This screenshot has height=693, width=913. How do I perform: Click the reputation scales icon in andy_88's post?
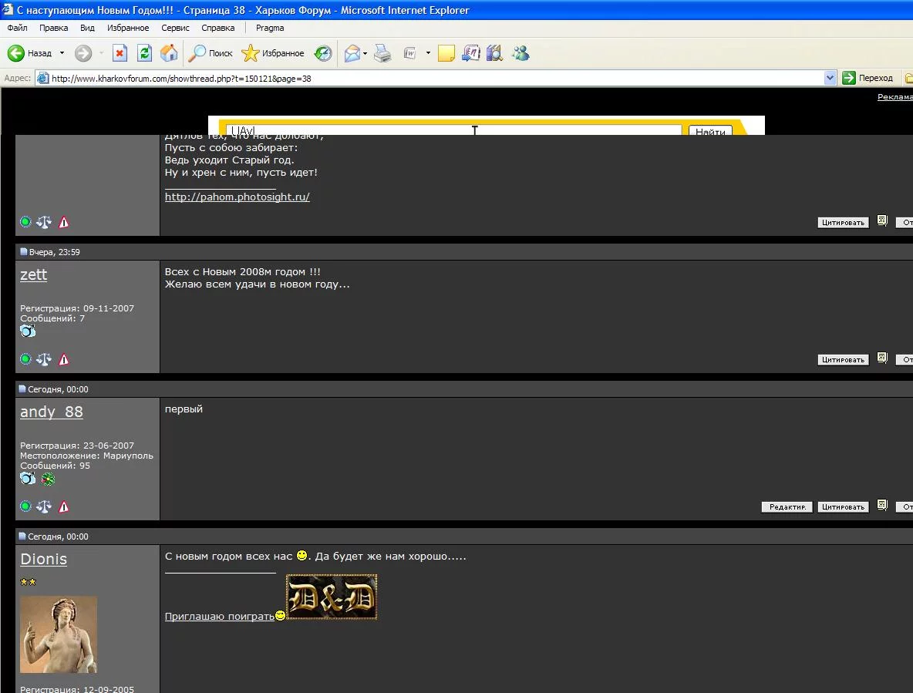click(x=44, y=506)
